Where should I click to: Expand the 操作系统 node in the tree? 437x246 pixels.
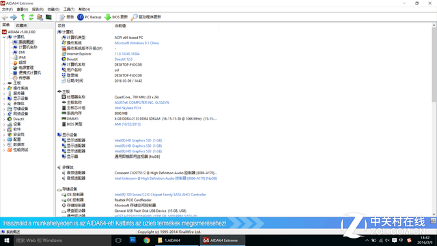(4, 88)
